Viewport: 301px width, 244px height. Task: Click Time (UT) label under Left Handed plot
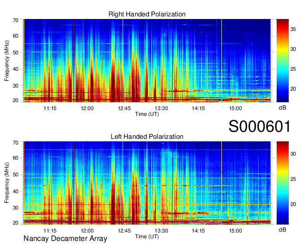(x=147, y=236)
